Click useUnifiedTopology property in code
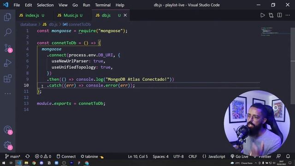295x166 pixels. coord(74,67)
